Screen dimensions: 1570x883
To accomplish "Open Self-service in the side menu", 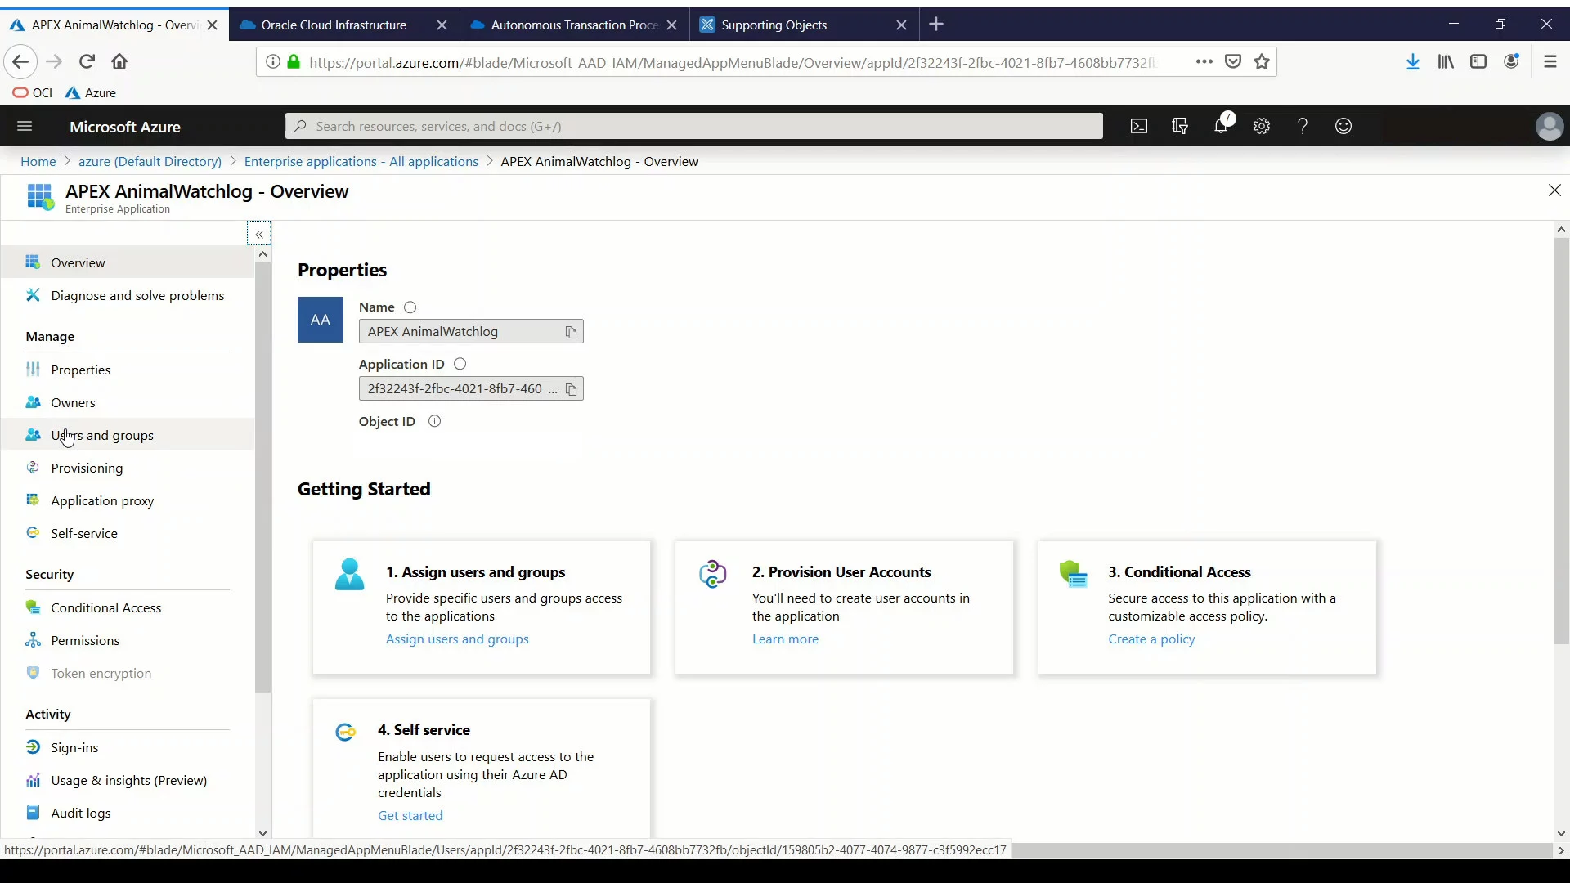I will coord(128,533).
